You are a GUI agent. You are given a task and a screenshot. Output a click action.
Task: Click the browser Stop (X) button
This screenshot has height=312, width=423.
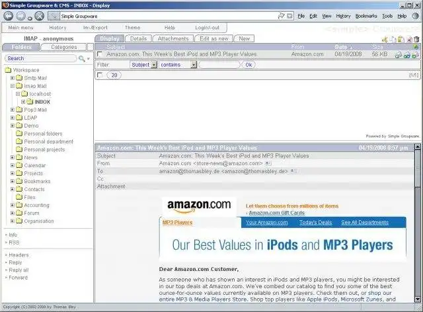(x=40, y=16)
